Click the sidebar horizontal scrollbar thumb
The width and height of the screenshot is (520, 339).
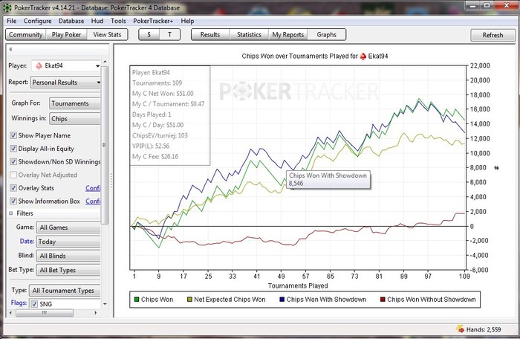[45, 312]
